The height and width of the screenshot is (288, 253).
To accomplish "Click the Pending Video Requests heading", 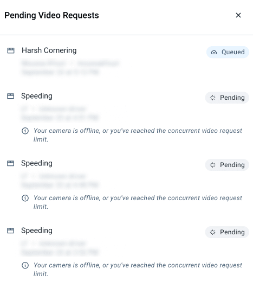I will click(x=51, y=15).
